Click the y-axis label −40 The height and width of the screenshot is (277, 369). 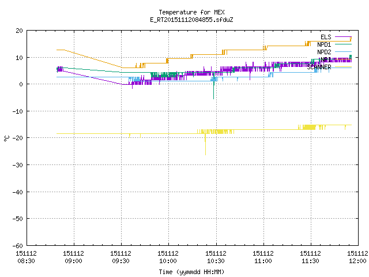click(x=17, y=192)
